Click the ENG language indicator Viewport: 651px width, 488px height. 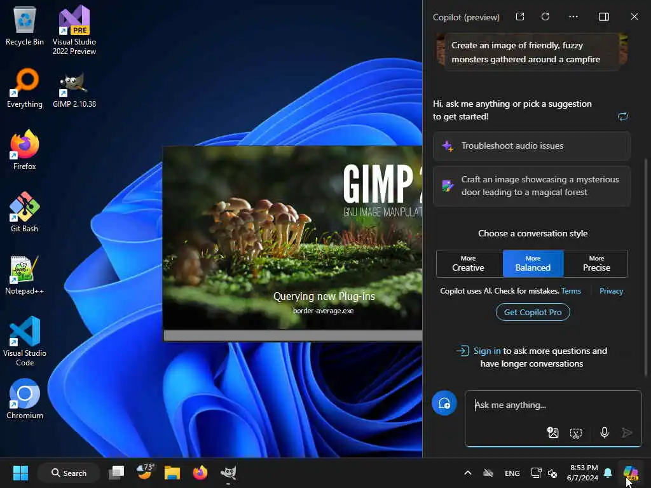pyautogui.click(x=512, y=473)
